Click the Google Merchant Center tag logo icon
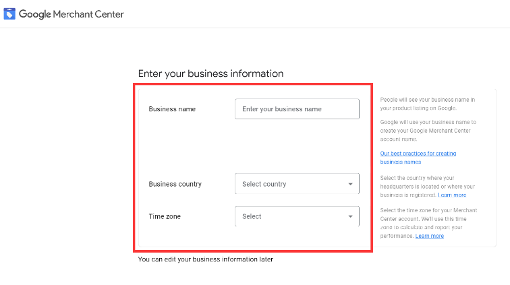This screenshot has width=510, height=285. click(9, 14)
